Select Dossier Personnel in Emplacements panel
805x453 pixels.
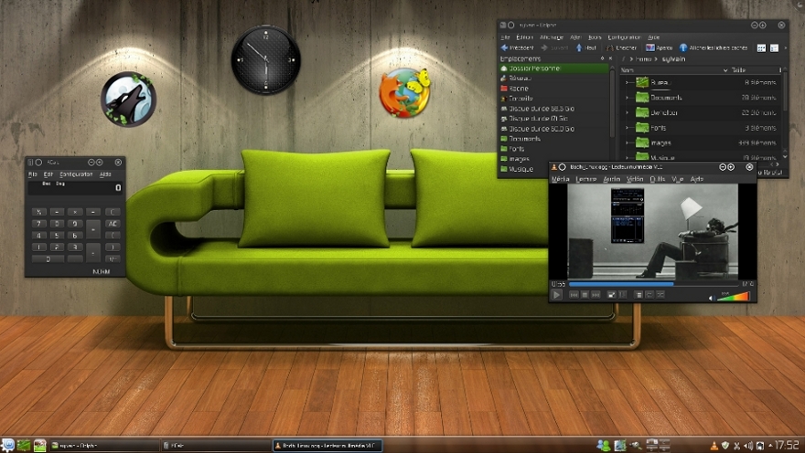pyautogui.click(x=553, y=68)
